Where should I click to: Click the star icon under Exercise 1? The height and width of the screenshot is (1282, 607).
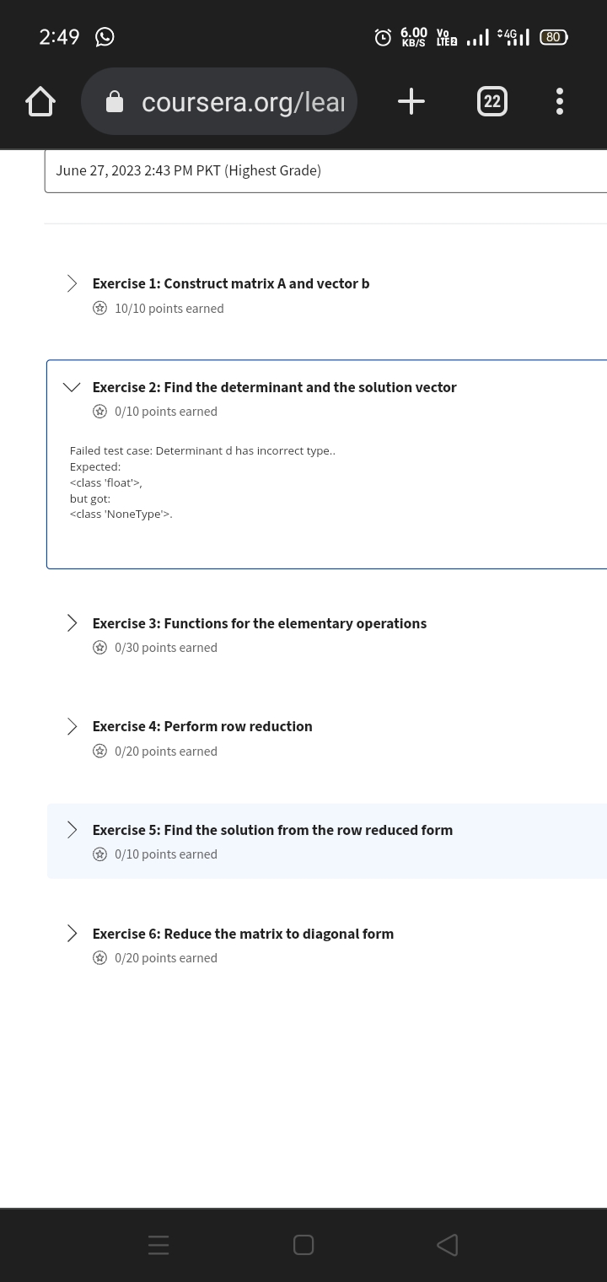(99, 309)
